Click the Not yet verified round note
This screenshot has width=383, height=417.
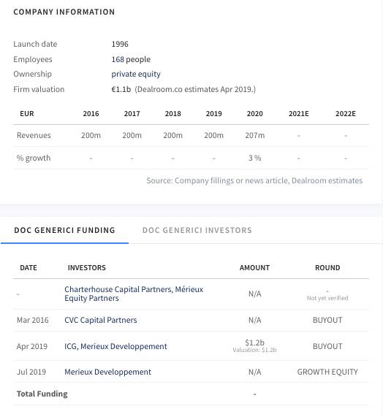(327, 298)
